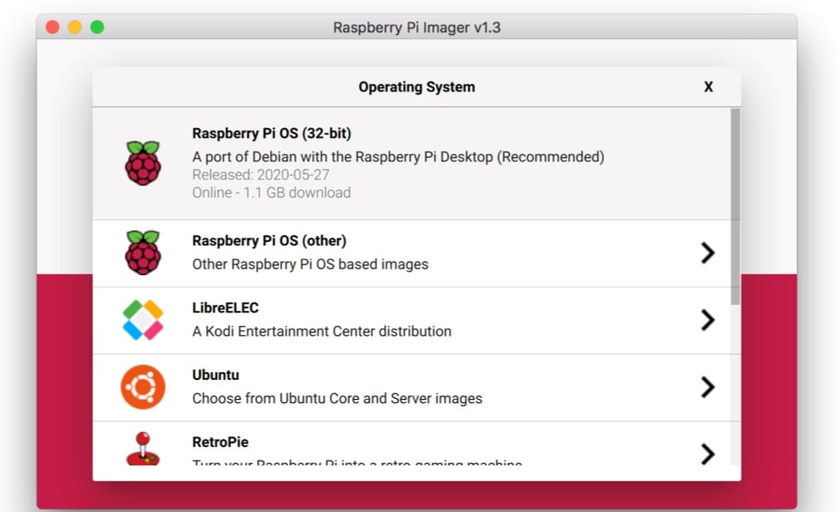Viewport: 840px width, 512px height.
Task: Click the RetroPie joystick icon
Action: [x=143, y=448]
